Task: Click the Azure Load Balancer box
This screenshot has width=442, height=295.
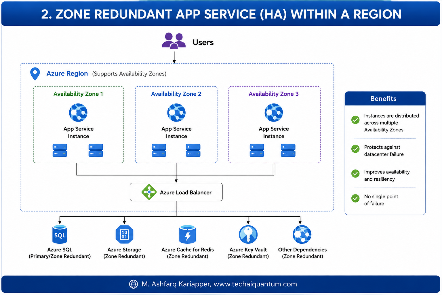Action: click(x=176, y=192)
